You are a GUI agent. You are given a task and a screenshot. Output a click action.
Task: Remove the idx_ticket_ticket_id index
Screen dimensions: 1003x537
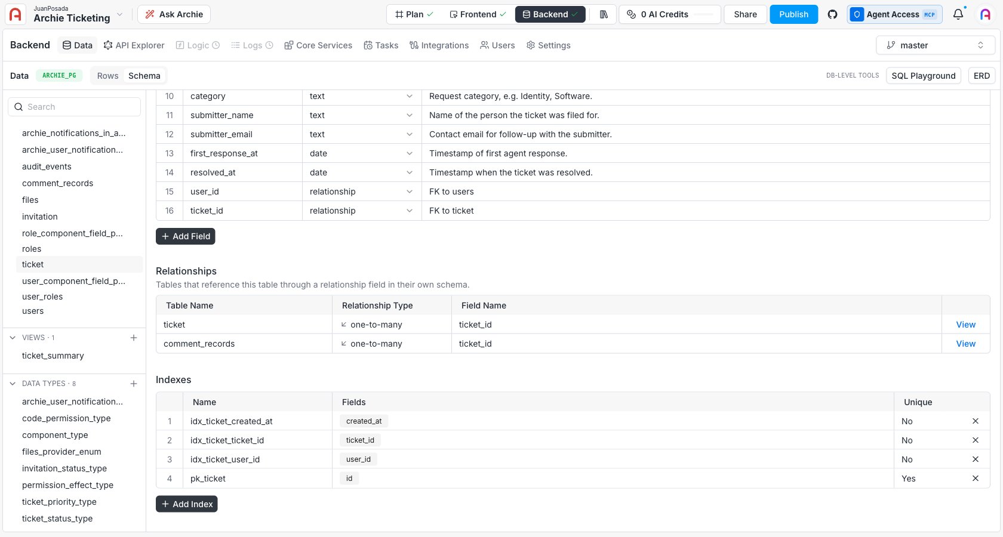tap(976, 440)
